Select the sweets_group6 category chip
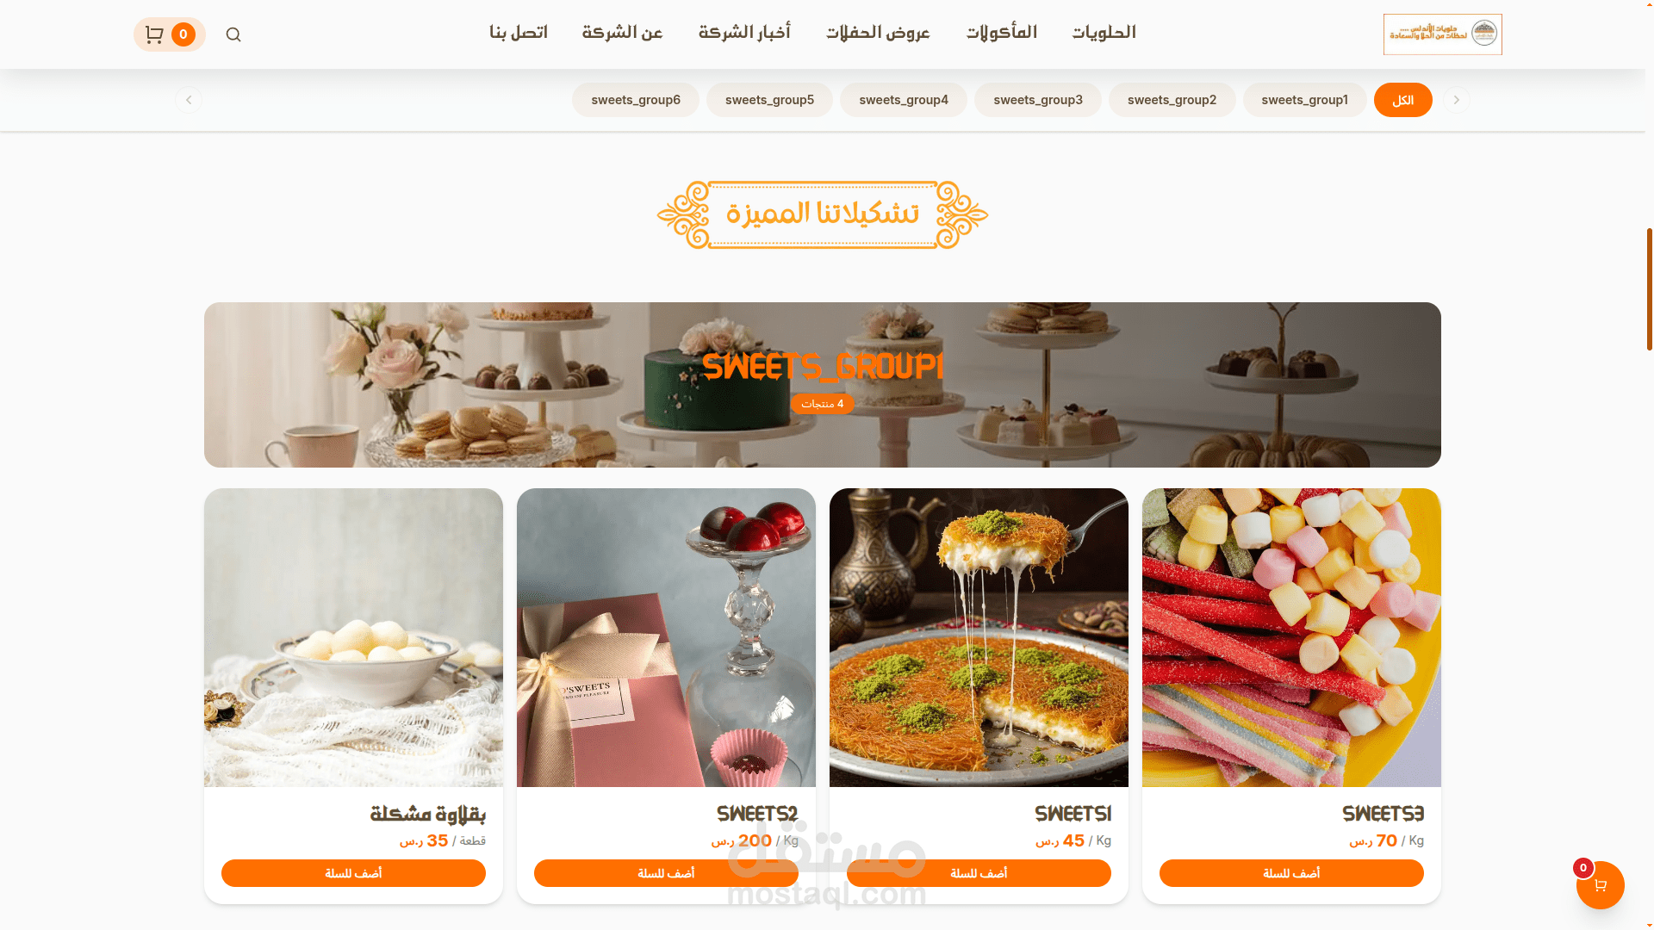1654x930 pixels. pyautogui.click(x=636, y=100)
